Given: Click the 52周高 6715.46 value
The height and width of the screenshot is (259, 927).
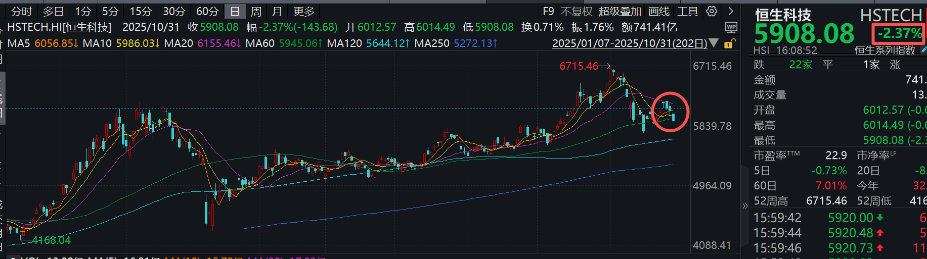Looking at the screenshot, I should [x=826, y=201].
